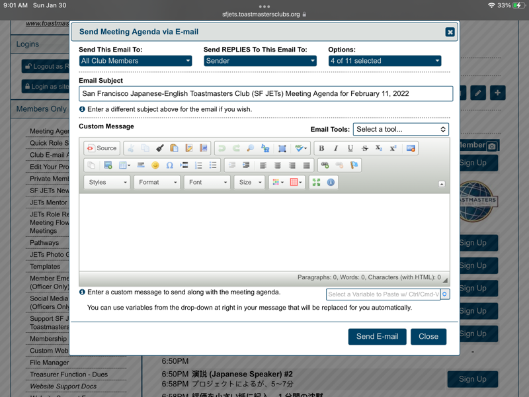Click the Email Subject field
This screenshot has width=529, height=397.
tap(266, 93)
